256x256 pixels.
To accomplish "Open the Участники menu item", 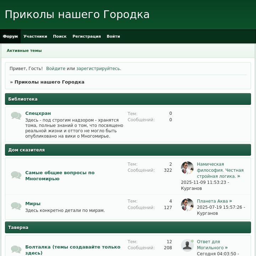I will 35,36.
